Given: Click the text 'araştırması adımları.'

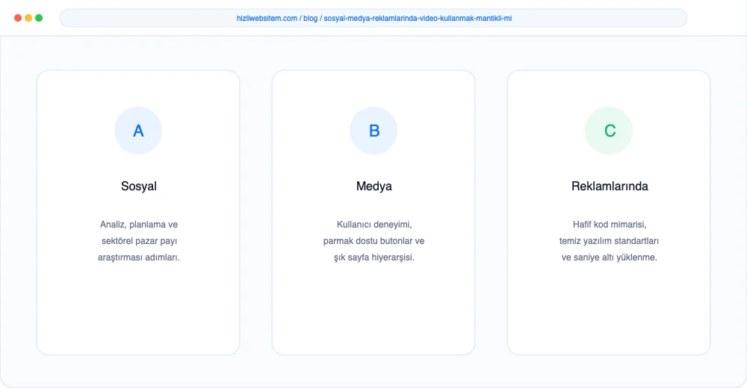Looking at the screenshot, I should coord(139,257).
